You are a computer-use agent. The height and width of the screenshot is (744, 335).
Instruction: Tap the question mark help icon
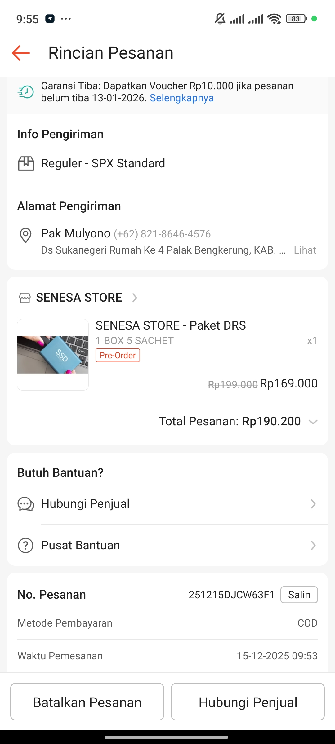(26, 545)
